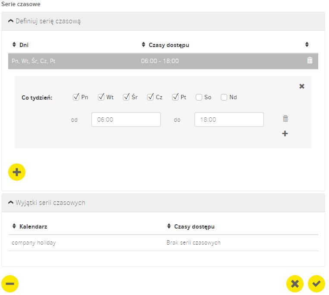
Task: Click the yellow minus button
Action: pyautogui.click(x=10, y=284)
